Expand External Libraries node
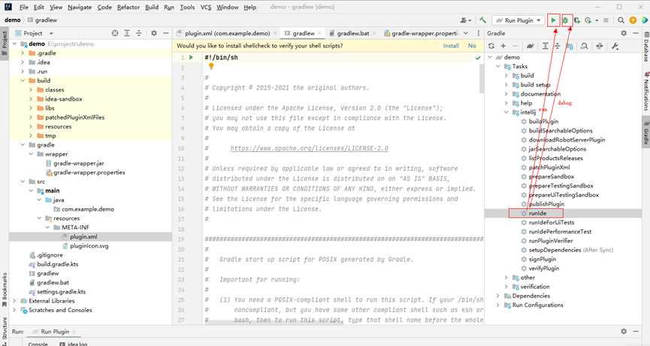This screenshot has height=346, width=650. [x=14, y=301]
